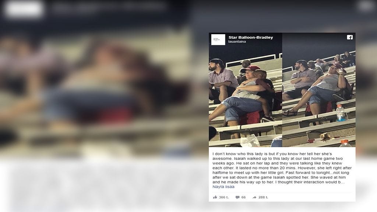Click the blurred icon at top-right corner

[x=366, y=6]
